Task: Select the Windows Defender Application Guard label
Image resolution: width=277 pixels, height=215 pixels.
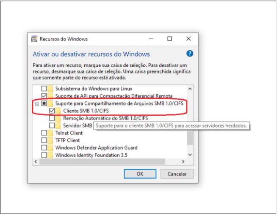Action: (96, 148)
